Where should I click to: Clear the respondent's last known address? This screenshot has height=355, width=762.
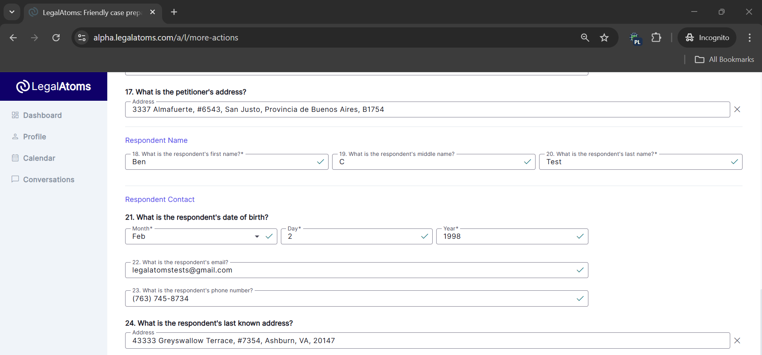click(x=737, y=341)
